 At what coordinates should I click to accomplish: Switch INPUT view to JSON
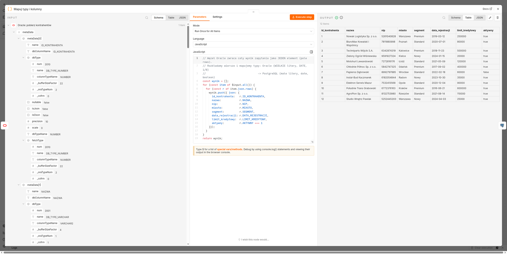click(182, 18)
